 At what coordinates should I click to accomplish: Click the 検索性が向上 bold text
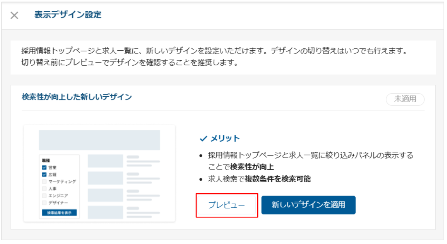(x=252, y=167)
